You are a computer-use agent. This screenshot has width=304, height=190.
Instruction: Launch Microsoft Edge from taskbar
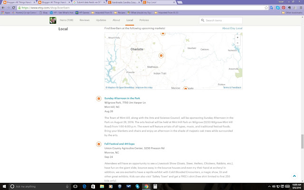click(x=85, y=187)
